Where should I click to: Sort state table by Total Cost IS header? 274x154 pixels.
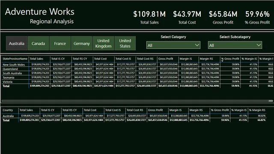pyautogui.click(x=123, y=59)
